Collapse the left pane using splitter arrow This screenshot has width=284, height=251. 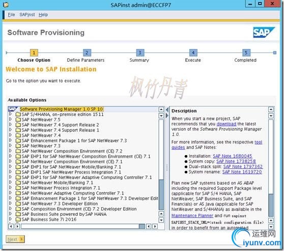coord(167,110)
